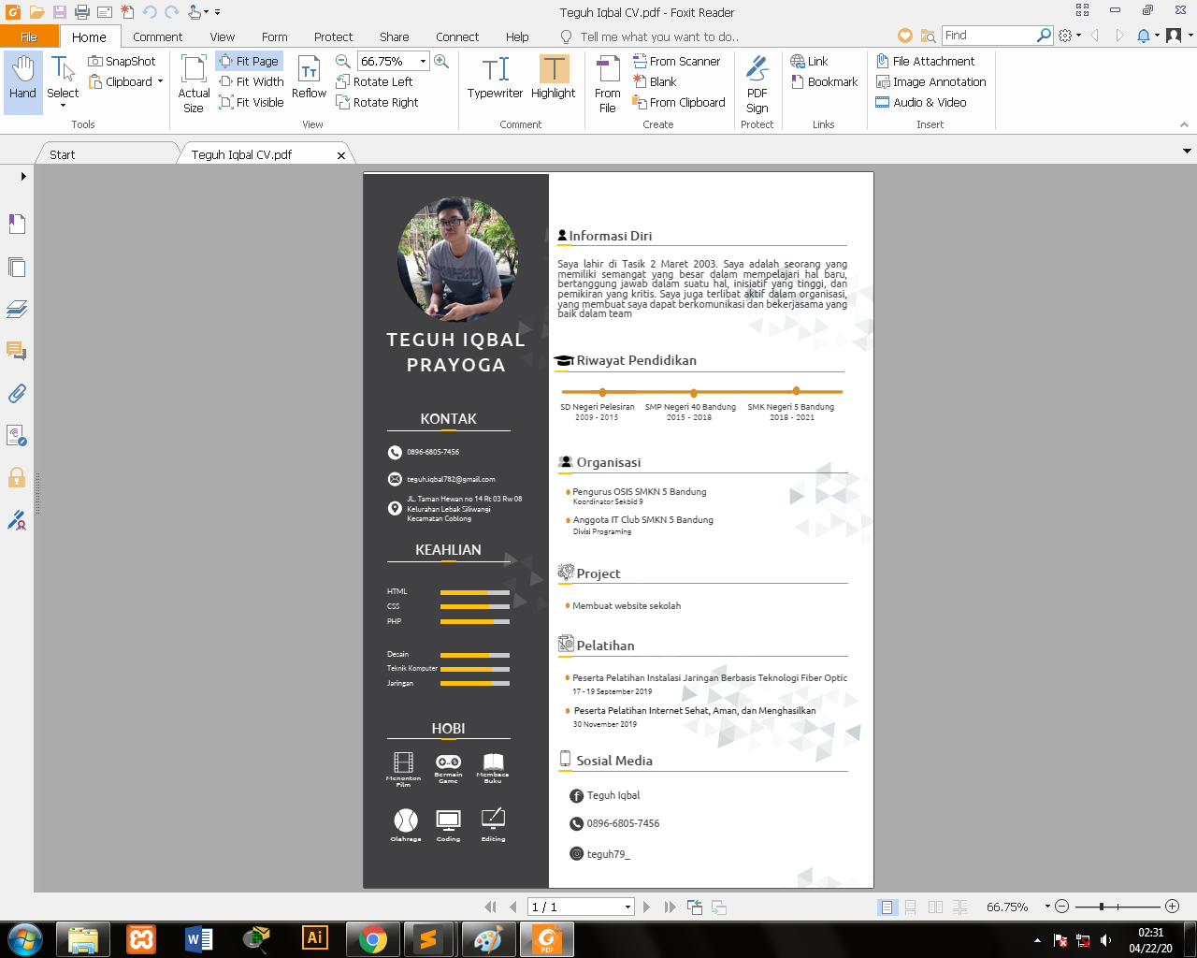1197x958 pixels.
Task: Switch to single page view mode
Action: pyautogui.click(x=887, y=907)
